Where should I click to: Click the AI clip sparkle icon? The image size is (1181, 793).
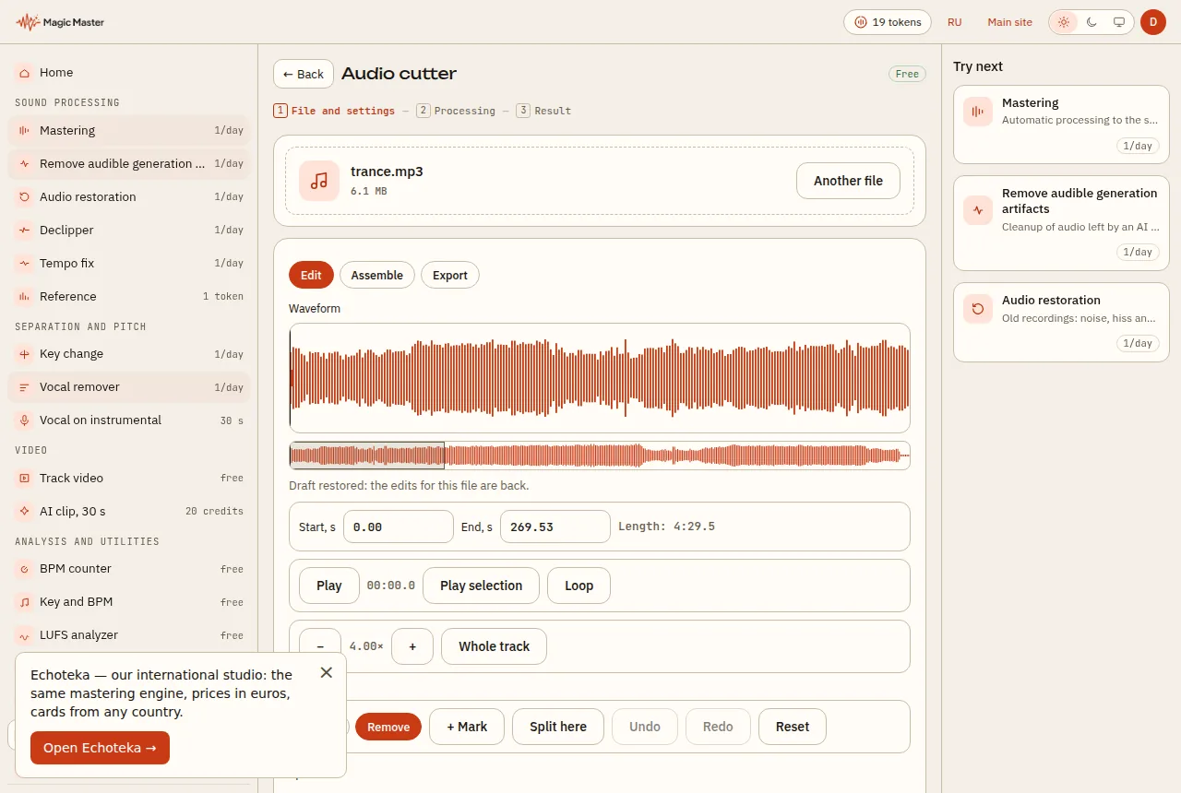(24, 512)
